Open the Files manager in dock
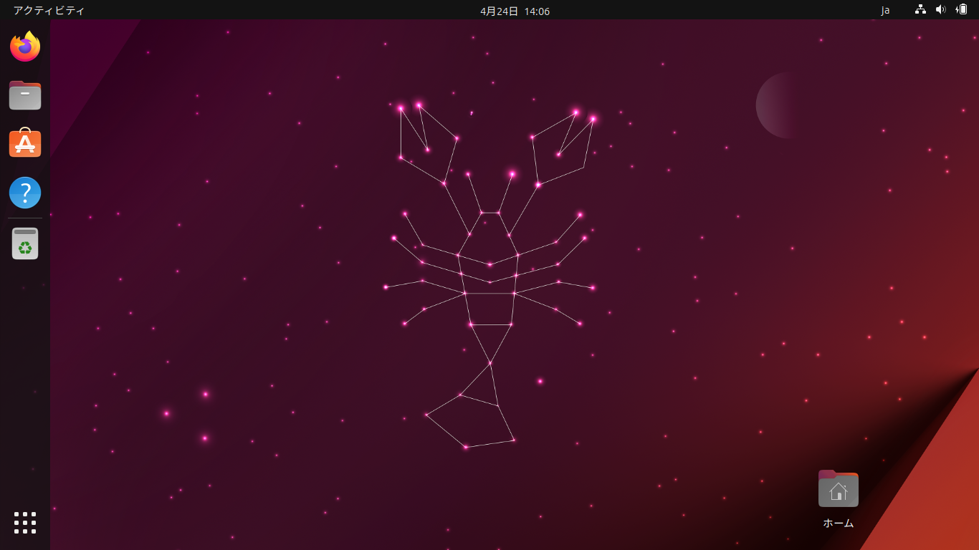Screen dimensions: 979x550 [x=25, y=95]
